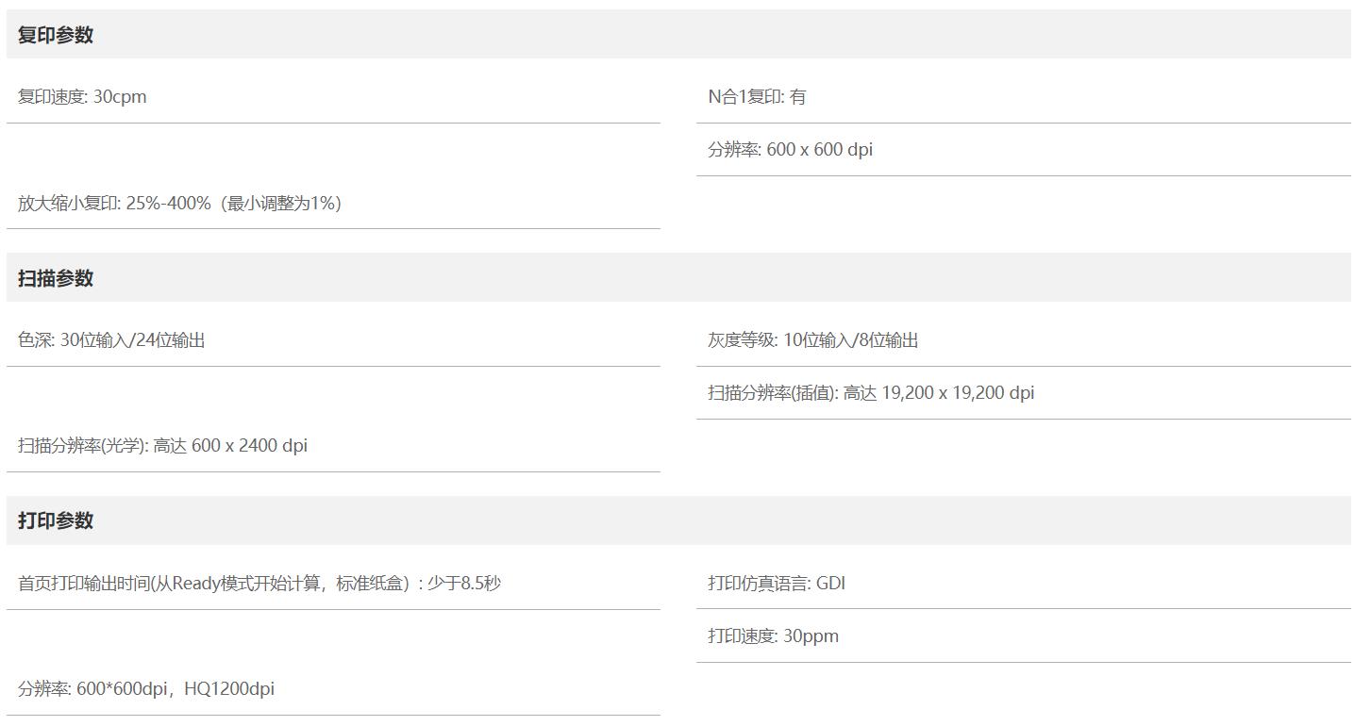The image size is (1355, 726).
Task: Select the HQ1200dpi print resolution text
Action: 229,689
